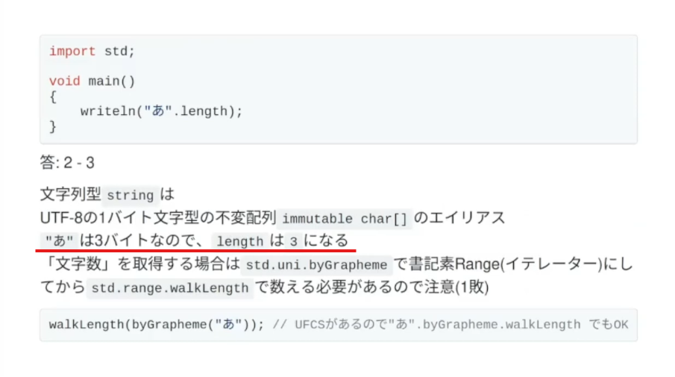Click the answer text '答: 2 - 3'
Screen dimensions: 675x377
pyautogui.click(x=67, y=163)
